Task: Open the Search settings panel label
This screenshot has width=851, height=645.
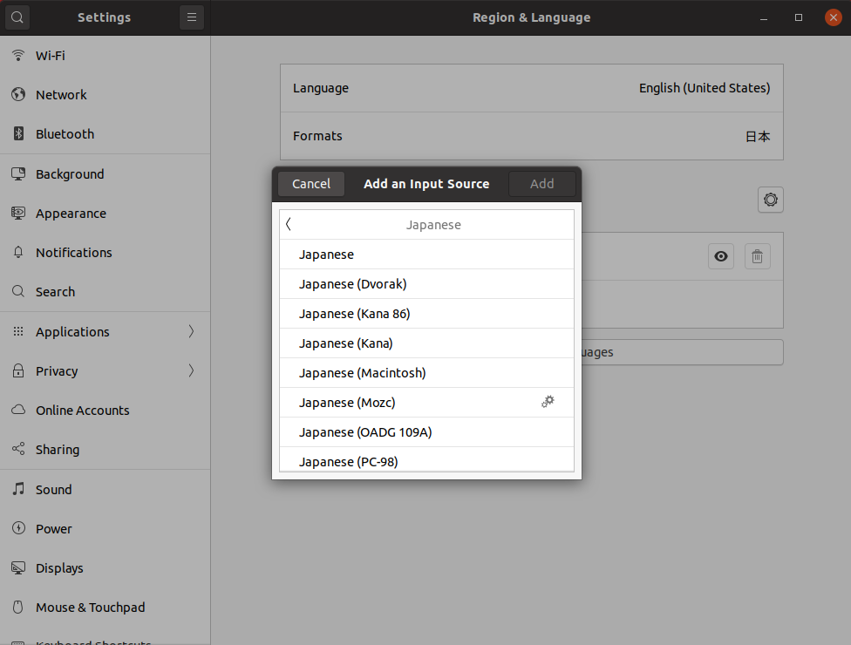Action: pyautogui.click(x=55, y=292)
